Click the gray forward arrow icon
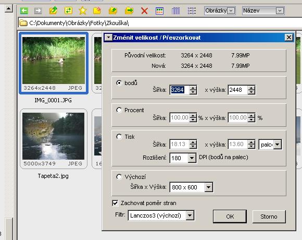This screenshot has width=302, height=240. [38, 10]
